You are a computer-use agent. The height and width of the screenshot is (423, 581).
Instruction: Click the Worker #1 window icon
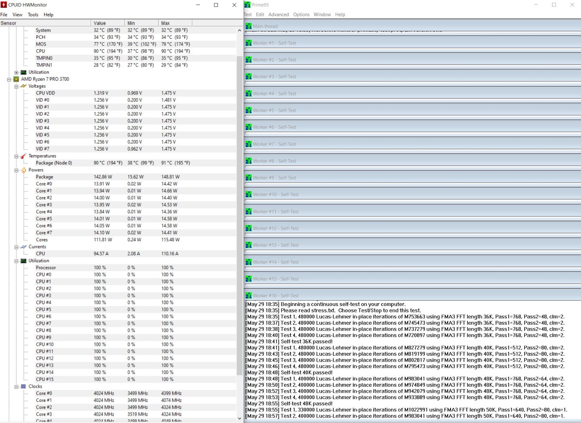pyautogui.click(x=249, y=43)
